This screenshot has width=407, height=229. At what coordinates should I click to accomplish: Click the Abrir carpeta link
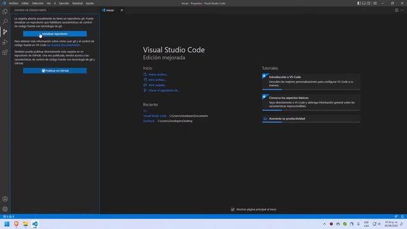pyautogui.click(x=157, y=85)
